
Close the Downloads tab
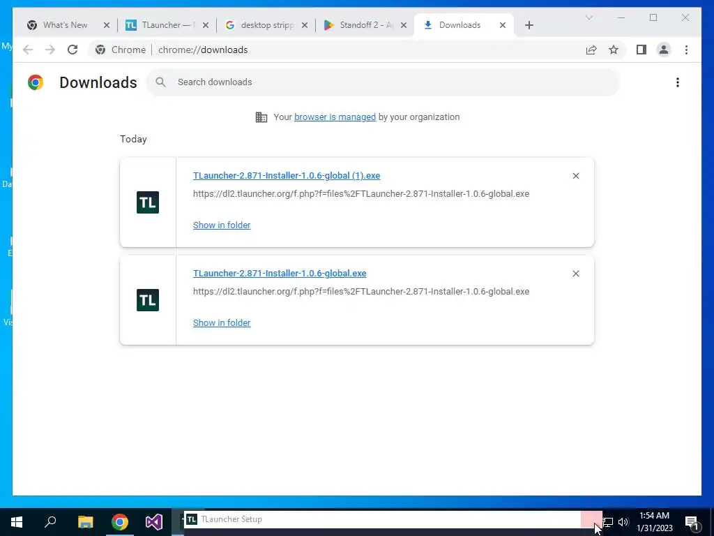coord(502,25)
